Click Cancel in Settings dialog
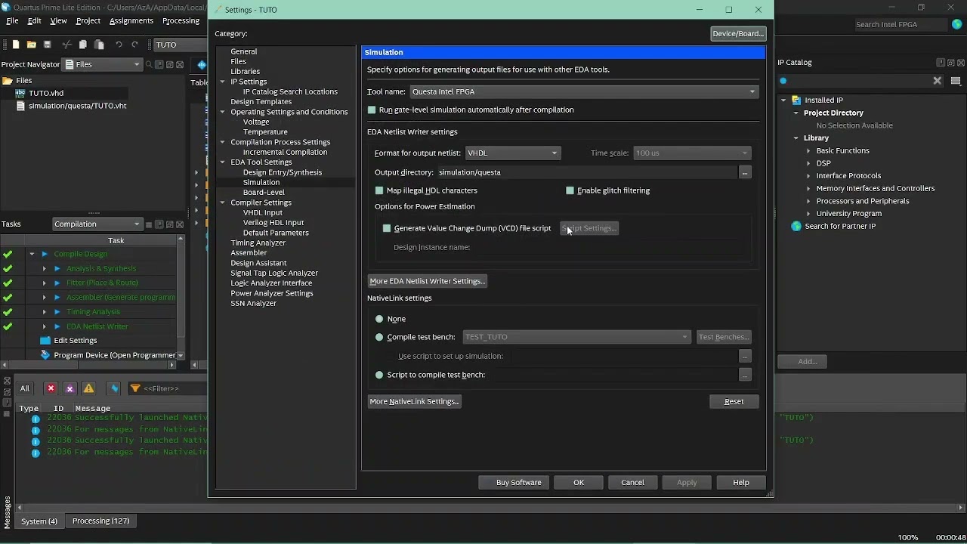The width and height of the screenshot is (967, 544). [x=633, y=482]
